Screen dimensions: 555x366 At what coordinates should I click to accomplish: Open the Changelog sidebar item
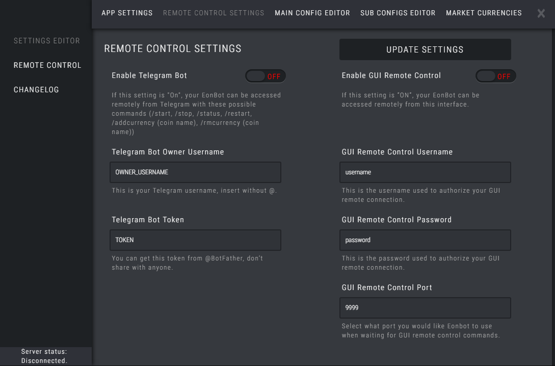(36, 90)
